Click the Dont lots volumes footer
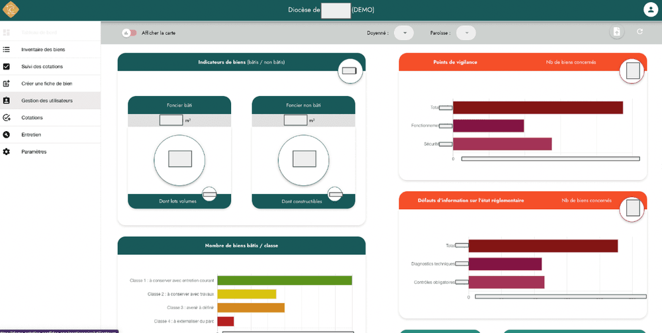The width and height of the screenshot is (662, 333). (x=179, y=201)
